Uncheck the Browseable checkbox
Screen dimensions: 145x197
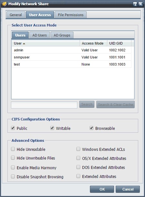click(x=92, y=128)
